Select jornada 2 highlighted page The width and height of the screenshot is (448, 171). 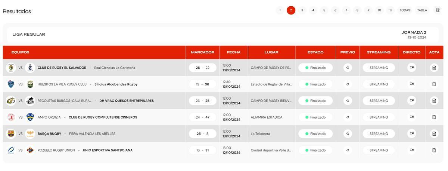pos(291,10)
